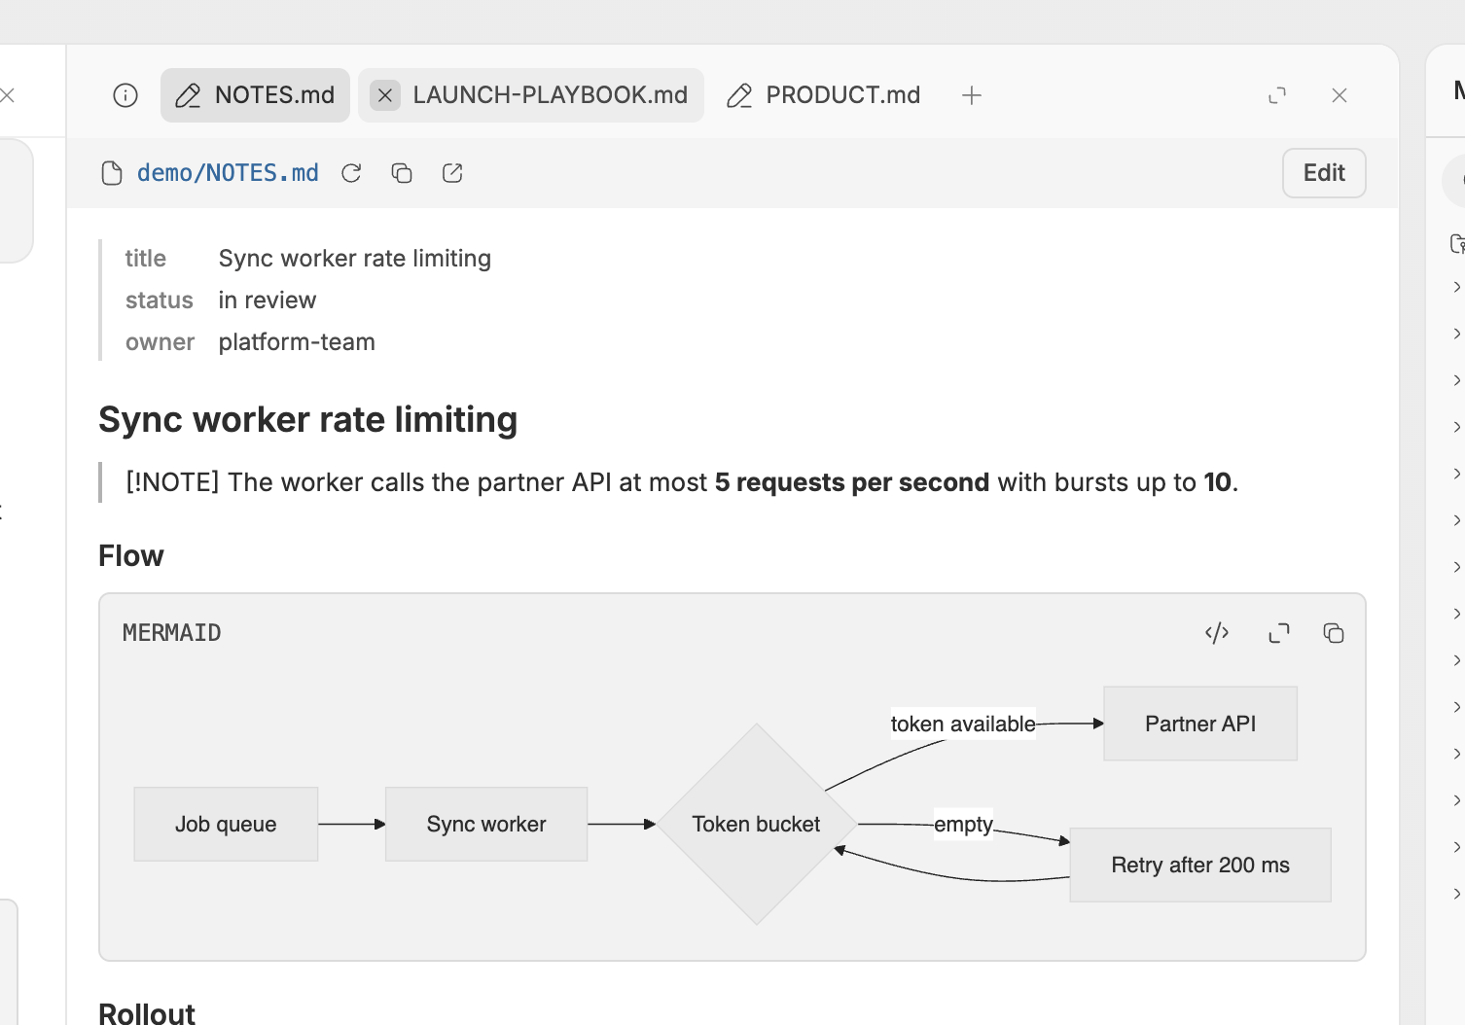Select the Token bucket diamond node
Image resolution: width=1465 pixels, height=1025 pixels.
[757, 825]
